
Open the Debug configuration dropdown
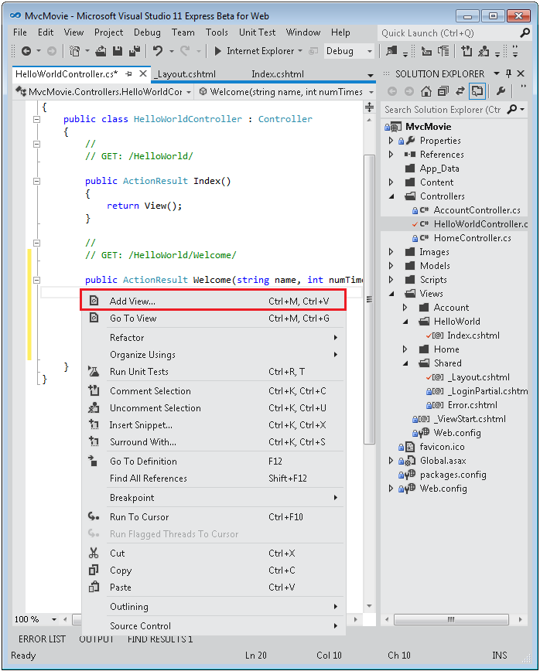coord(370,51)
